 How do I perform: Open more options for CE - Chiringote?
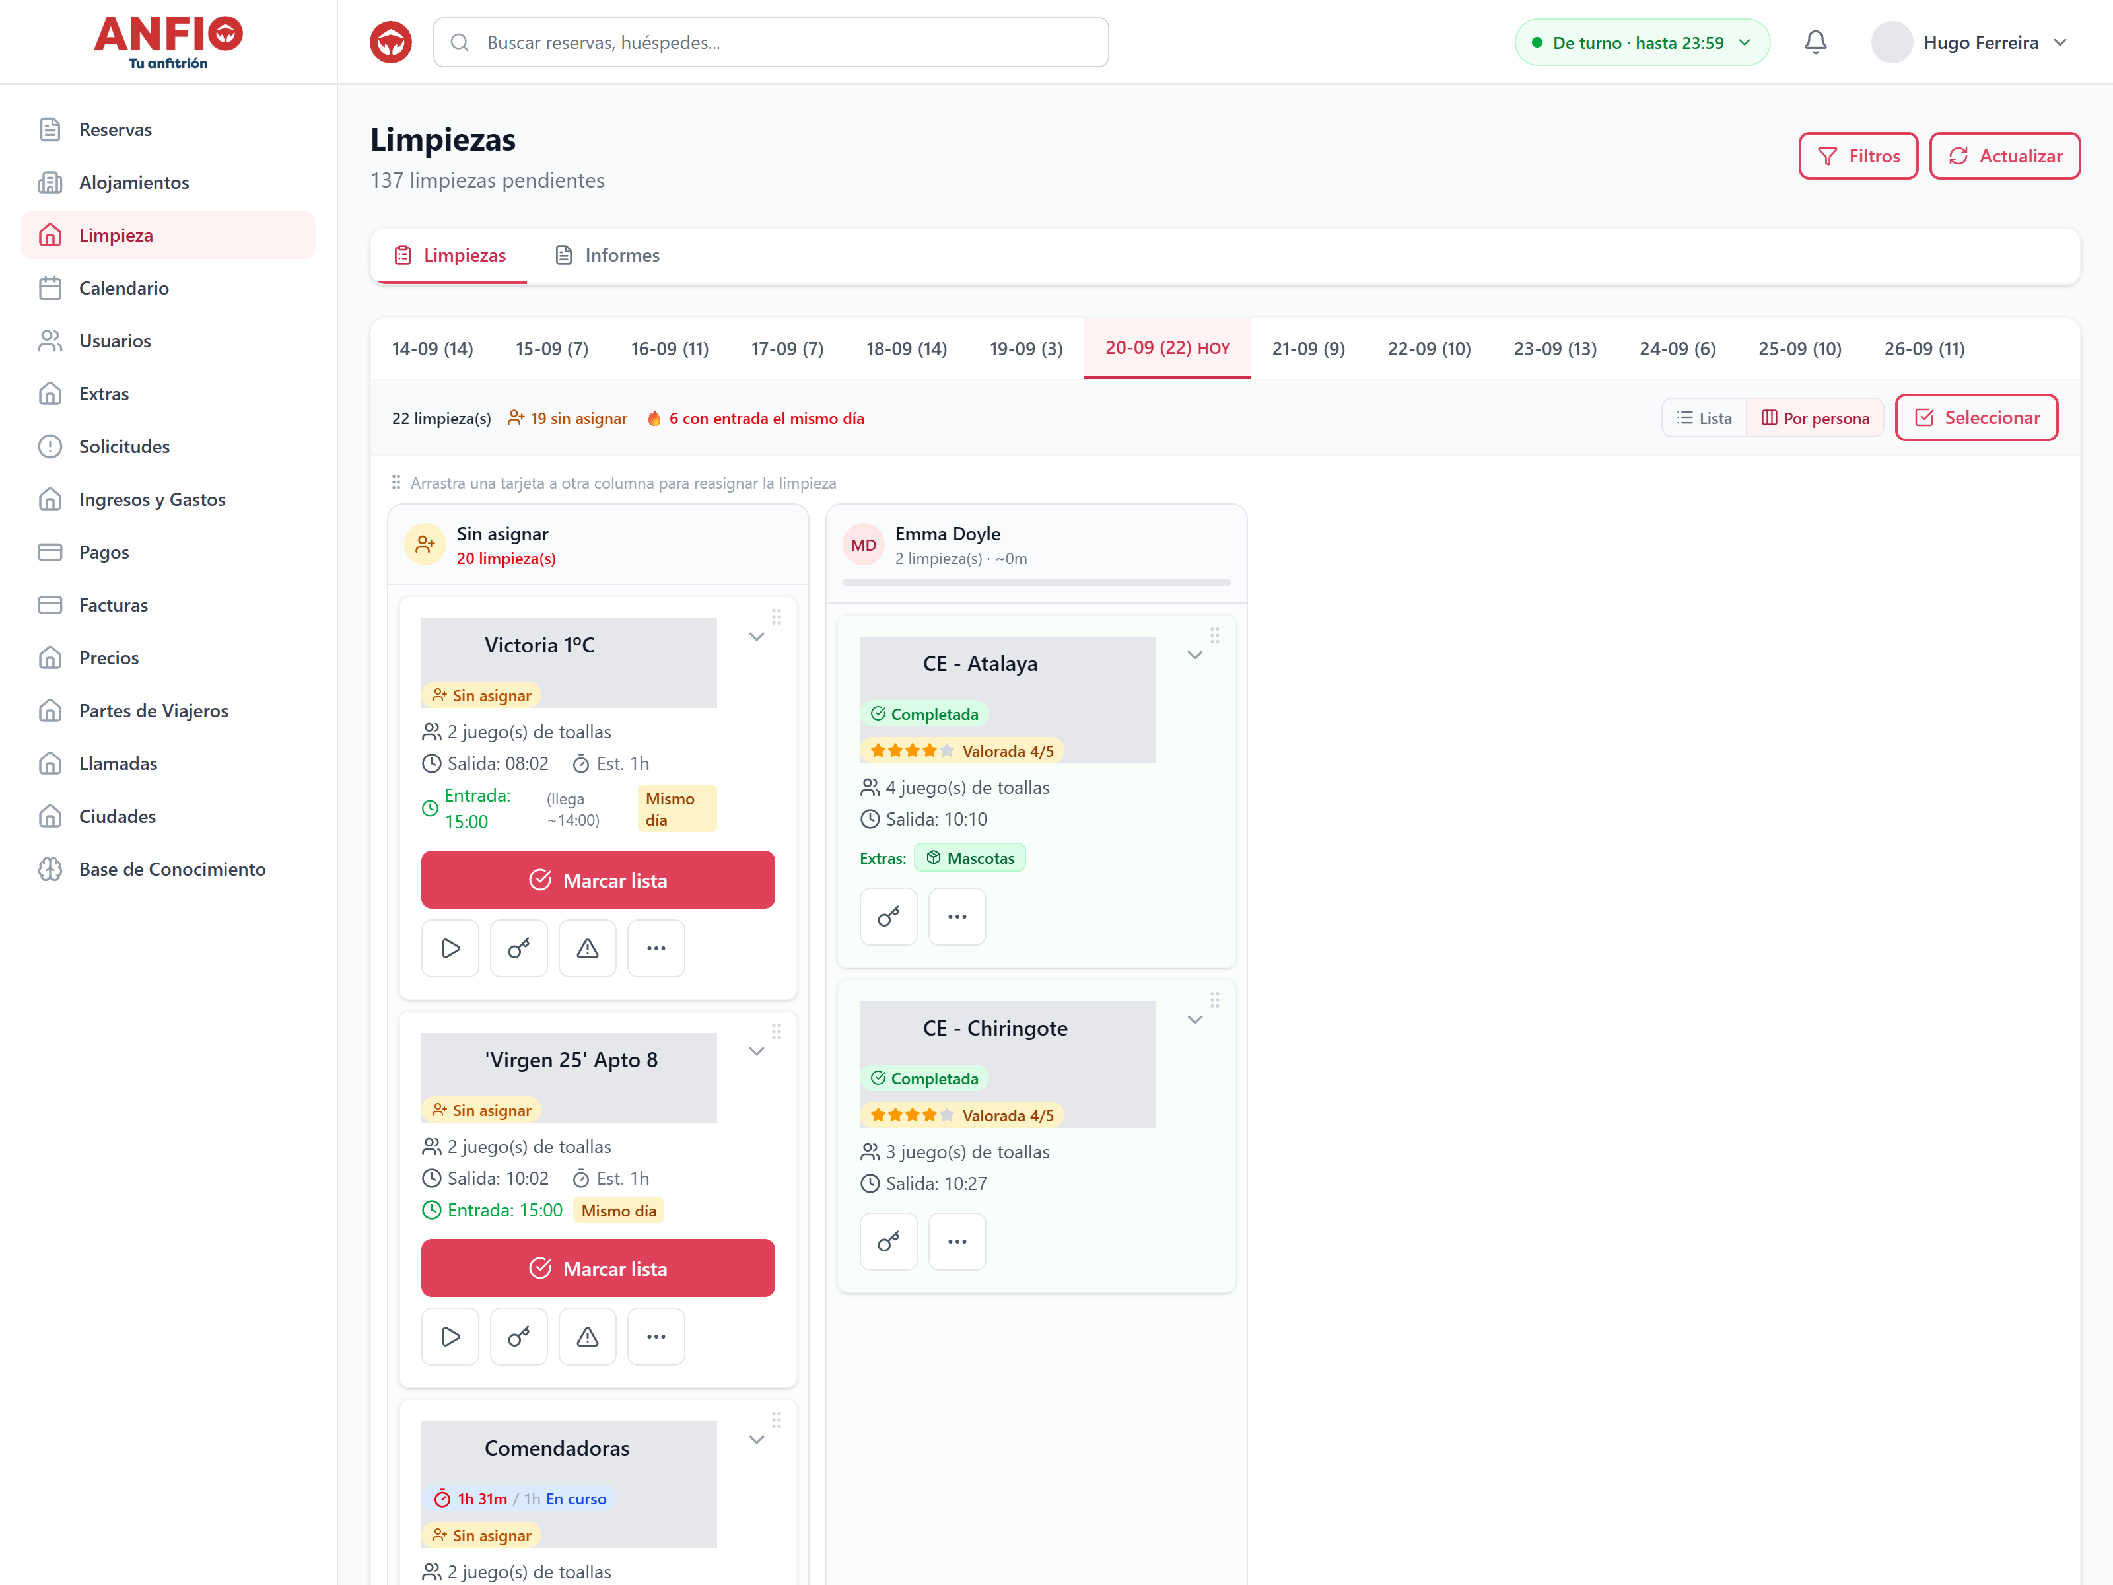point(957,1241)
